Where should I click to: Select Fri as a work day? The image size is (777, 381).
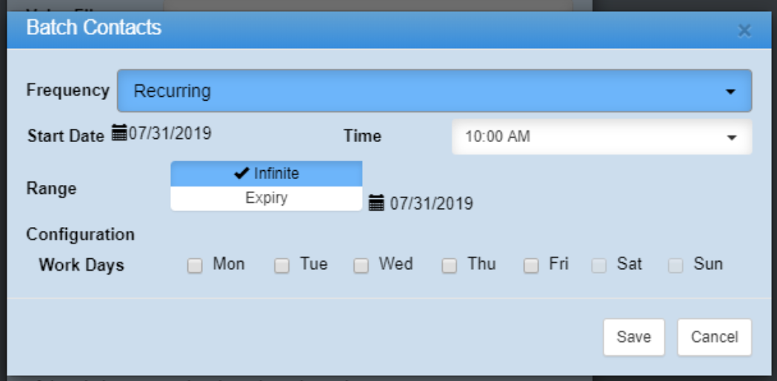coord(530,266)
